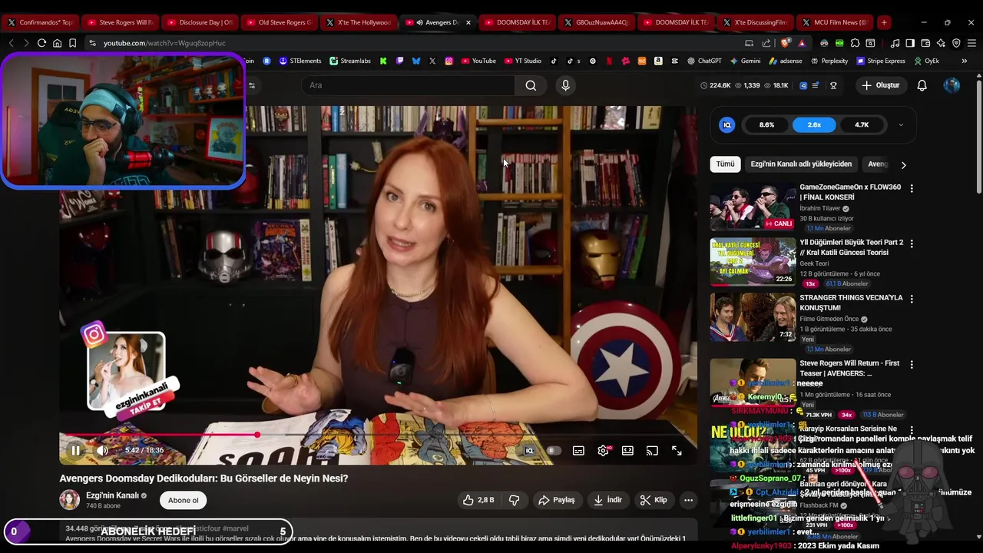Open the Yll Düğümleri Büyük Teori thumbnail

[x=753, y=261]
